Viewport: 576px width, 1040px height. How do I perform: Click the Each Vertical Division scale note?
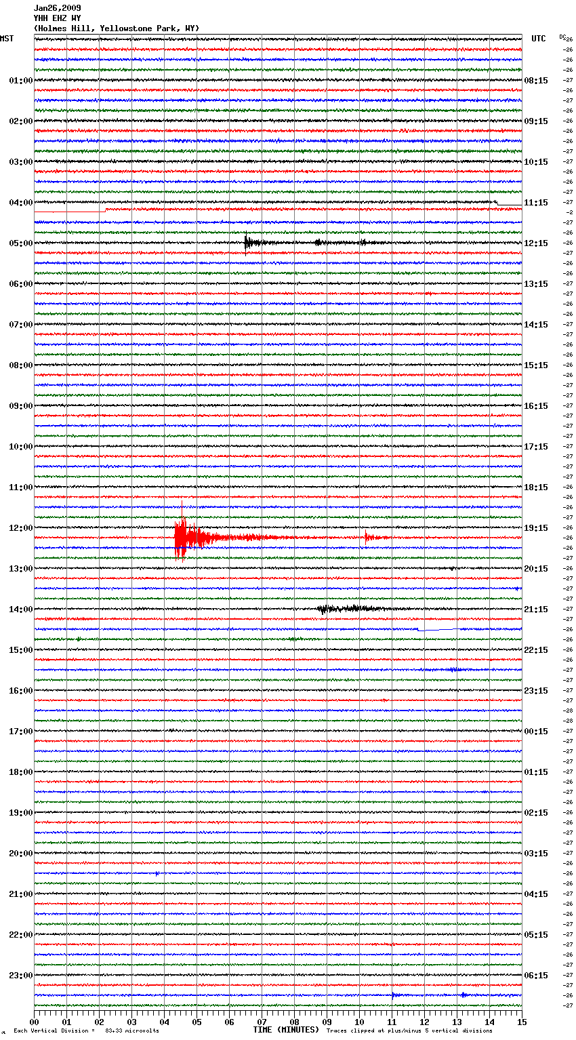(87, 1031)
